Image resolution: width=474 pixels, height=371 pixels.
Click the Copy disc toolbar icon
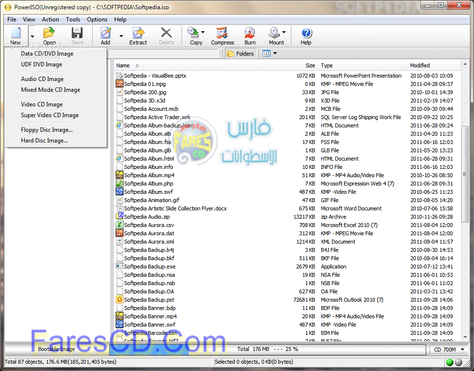(x=193, y=33)
